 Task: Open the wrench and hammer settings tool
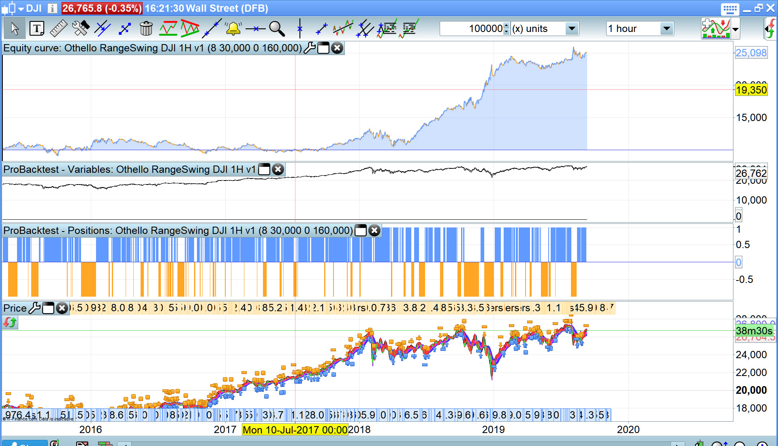[x=80, y=29]
